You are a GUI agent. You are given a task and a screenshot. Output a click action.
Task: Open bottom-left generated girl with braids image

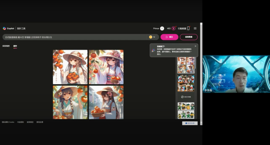pyautogui.click(x=70, y=102)
